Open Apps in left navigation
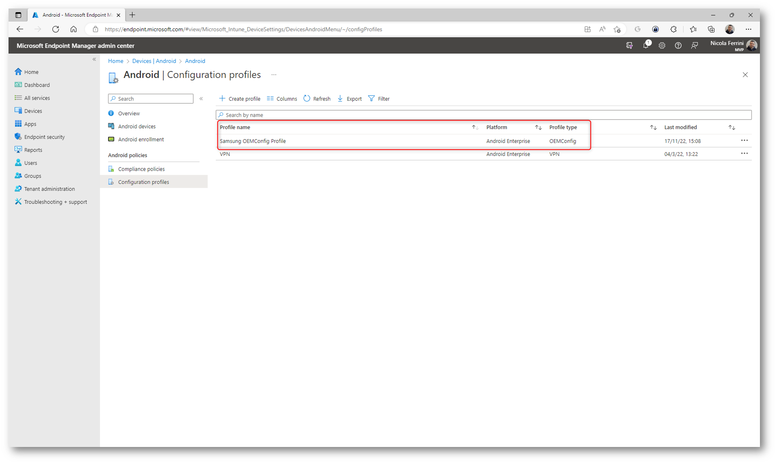The width and height of the screenshot is (777, 464). [x=30, y=124]
